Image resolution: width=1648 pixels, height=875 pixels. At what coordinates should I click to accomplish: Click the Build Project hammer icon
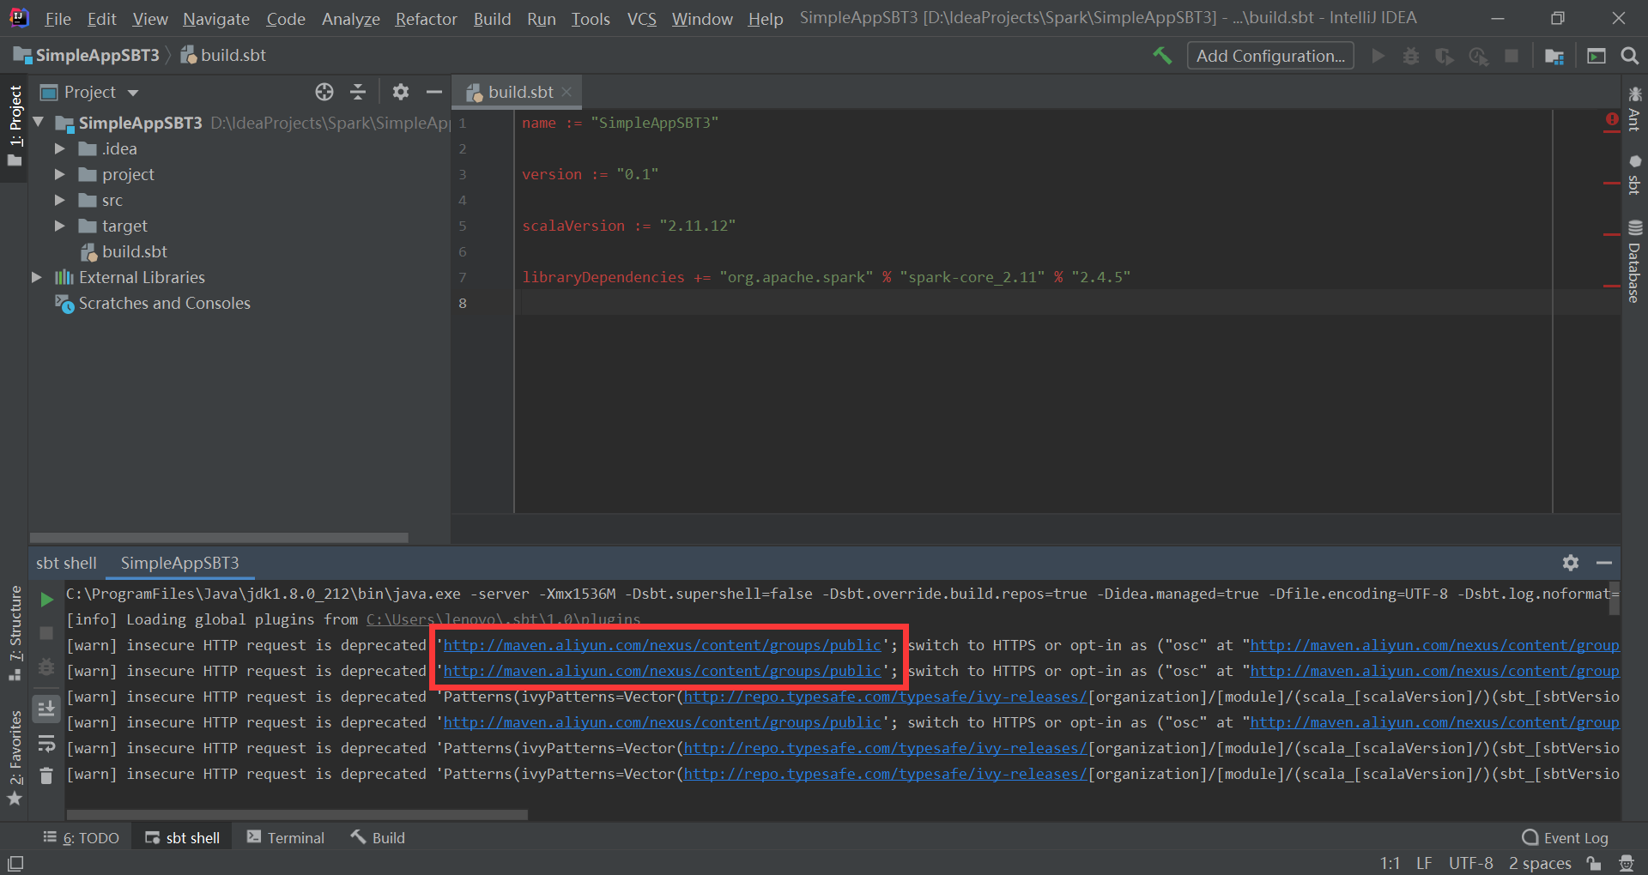[x=1162, y=56]
